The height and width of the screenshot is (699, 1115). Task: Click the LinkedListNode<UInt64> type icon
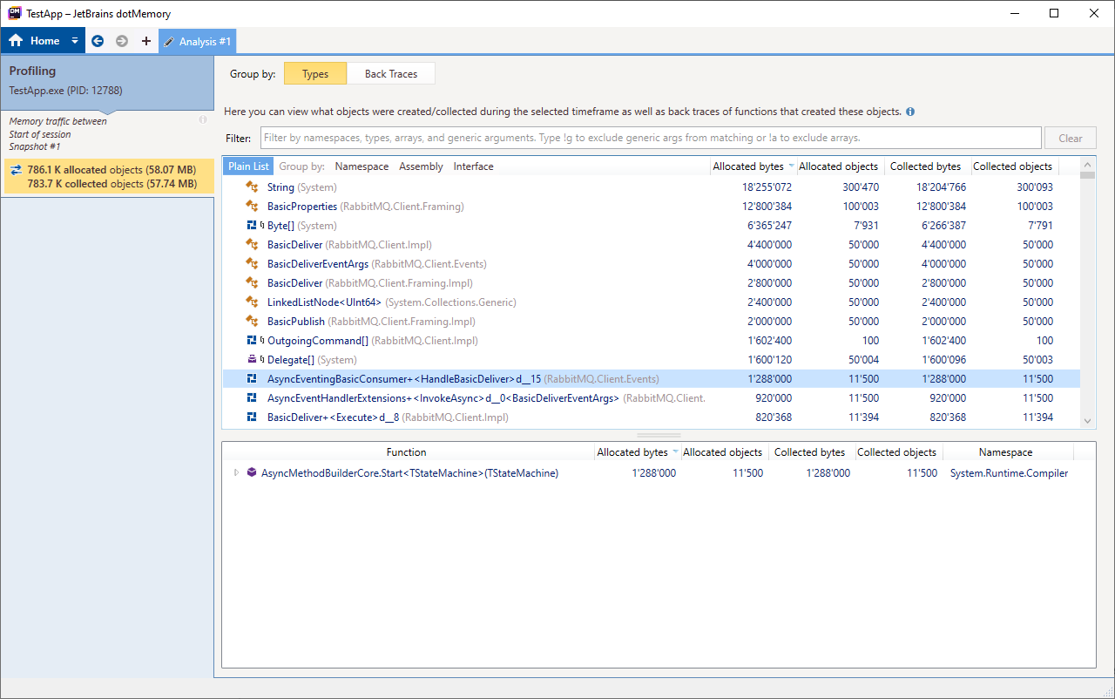pos(252,302)
